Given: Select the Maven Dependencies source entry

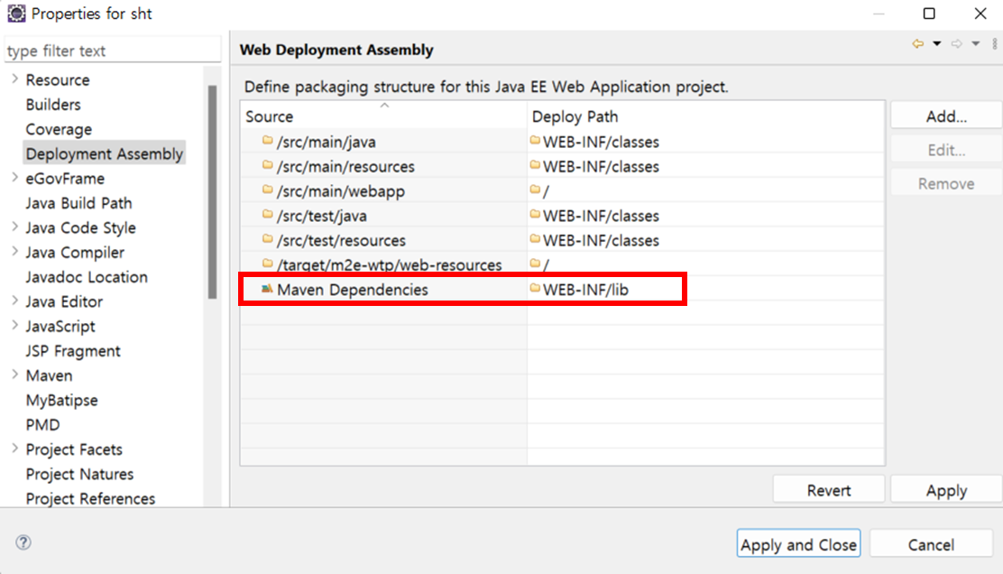Looking at the screenshot, I should pyautogui.click(x=352, y=290).
